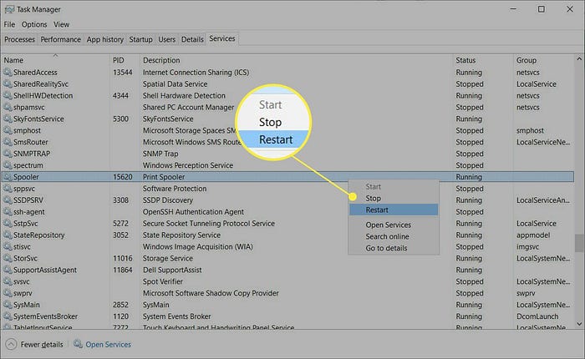The width and height of the screenshot is (585, 359).
Task: Select the 'Microsoft Software Shadow Copy Provider' row
Action: [211, 293]
